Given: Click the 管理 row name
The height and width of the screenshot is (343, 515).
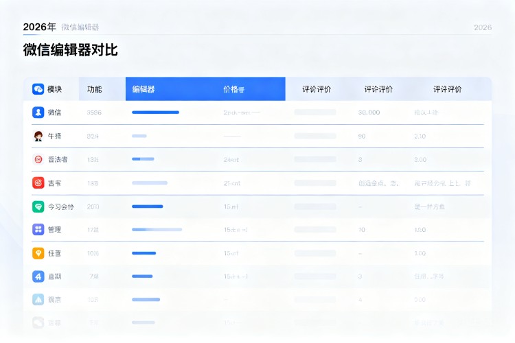Looking at the screenshot, I should coord(54,230).
